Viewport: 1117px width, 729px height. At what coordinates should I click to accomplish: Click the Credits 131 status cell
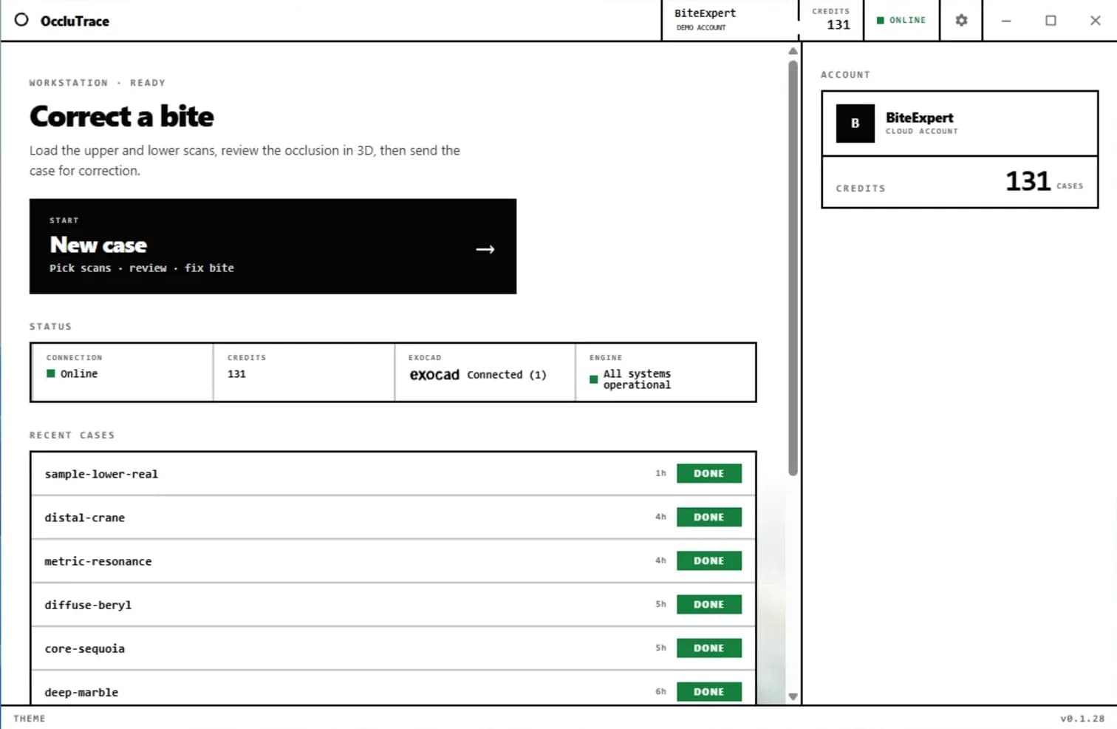(x=304, y=373)
